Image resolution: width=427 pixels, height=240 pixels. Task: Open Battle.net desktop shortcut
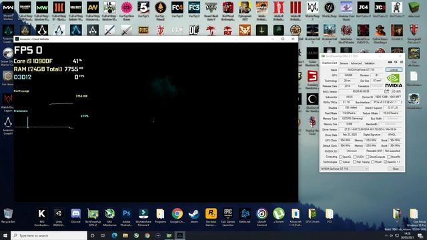point(245,214)
